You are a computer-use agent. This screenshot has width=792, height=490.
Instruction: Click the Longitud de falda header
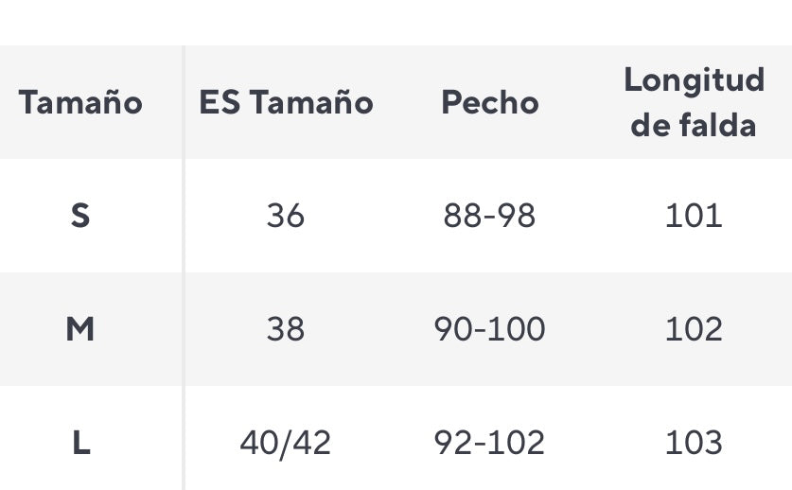pos(694,102)
